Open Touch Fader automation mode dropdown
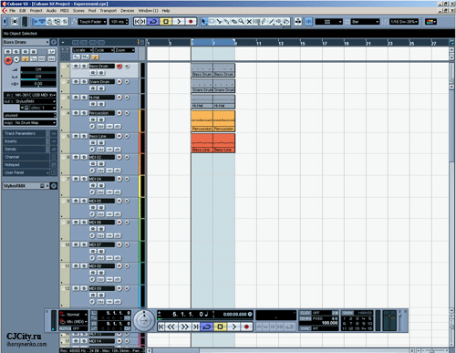 (92, 22)
